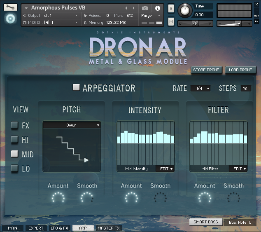261x232 pixels.
Task: Open the Mid Intensity EDIT dropdown
Action: 165,169
